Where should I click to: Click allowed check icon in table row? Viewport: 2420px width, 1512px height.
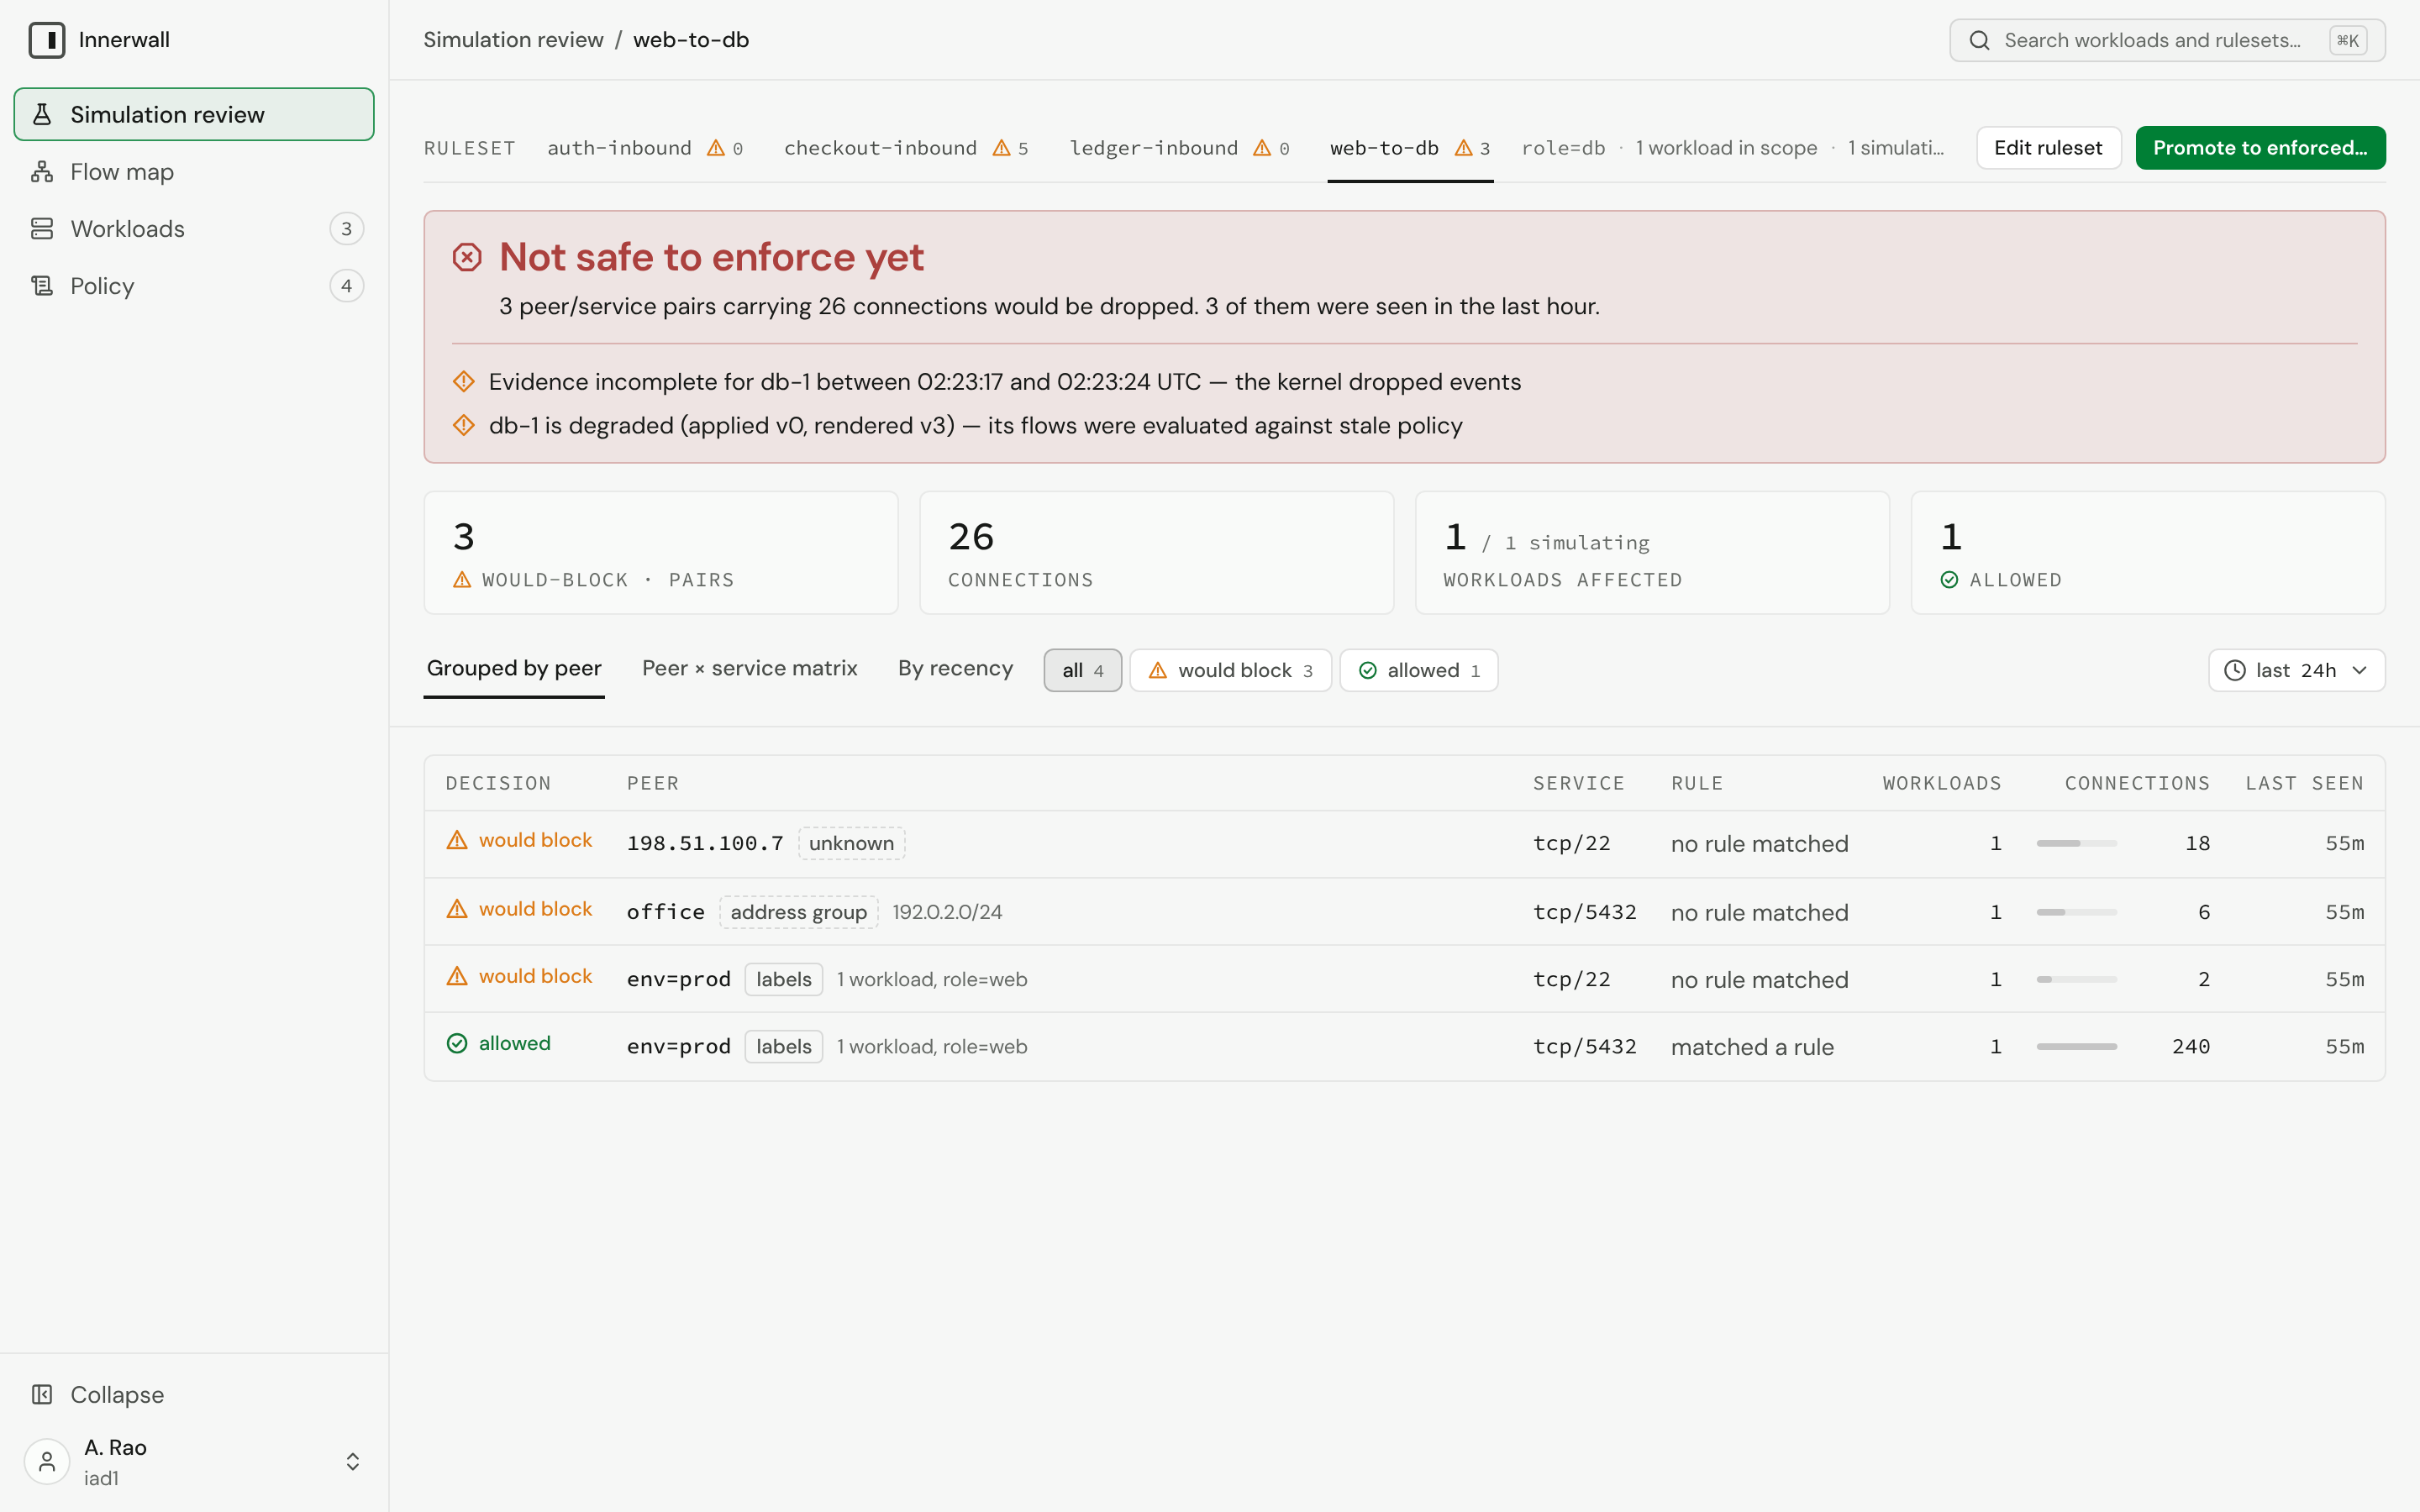(x=457, y=1043)
